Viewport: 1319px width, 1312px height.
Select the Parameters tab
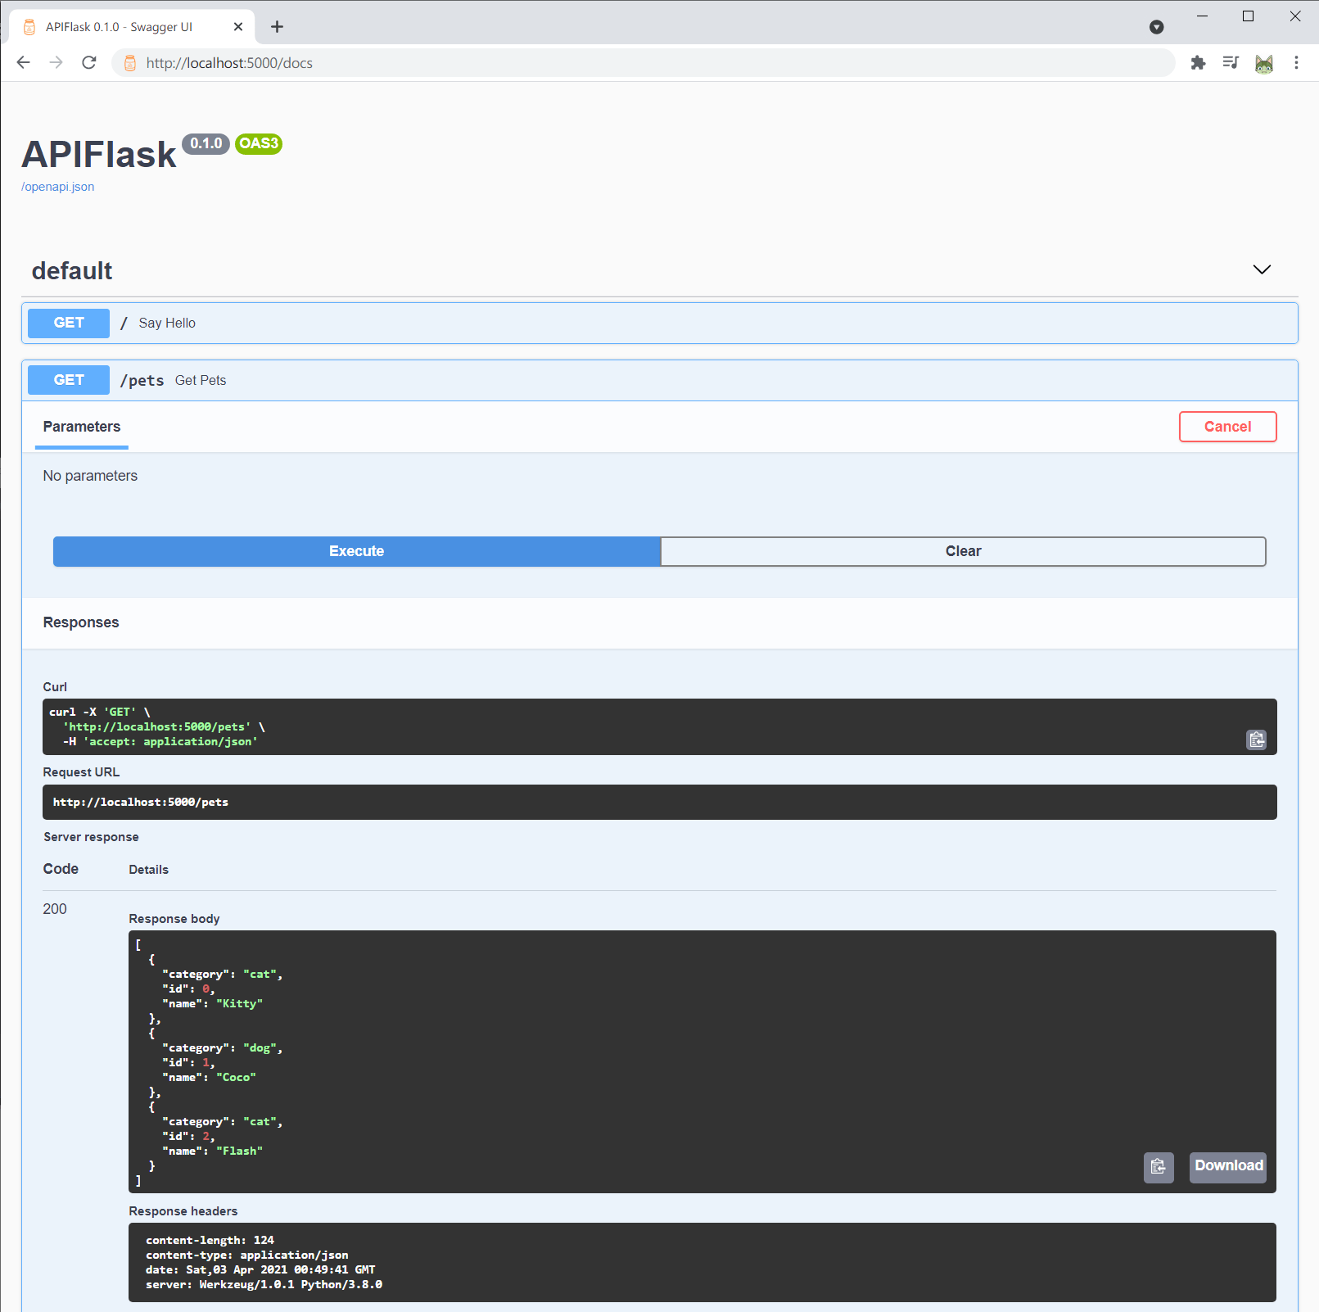click(82, 427)
